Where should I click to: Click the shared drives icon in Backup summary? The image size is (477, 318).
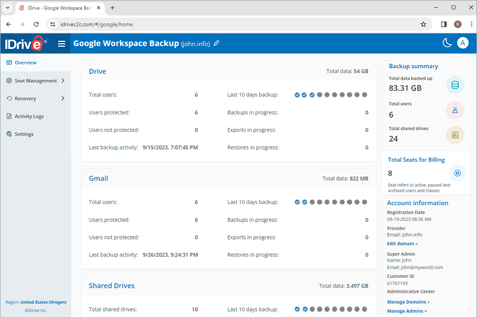[x=455, y=135]
